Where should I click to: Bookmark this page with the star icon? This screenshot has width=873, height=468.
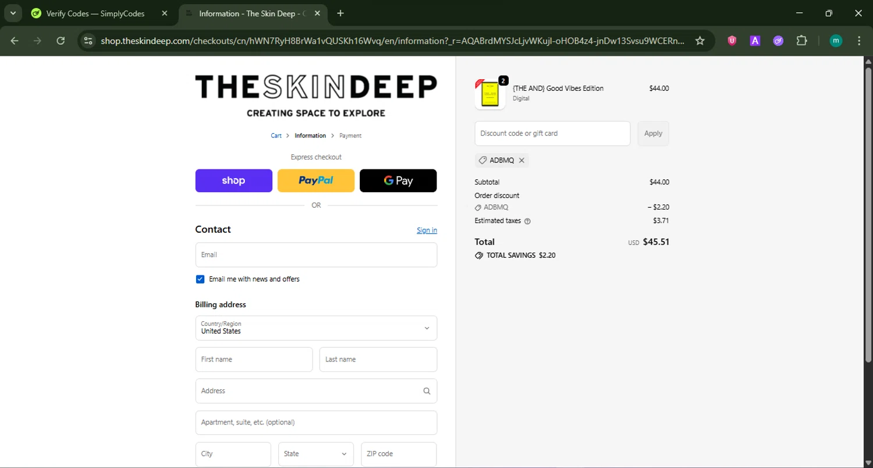coord(700,41)
